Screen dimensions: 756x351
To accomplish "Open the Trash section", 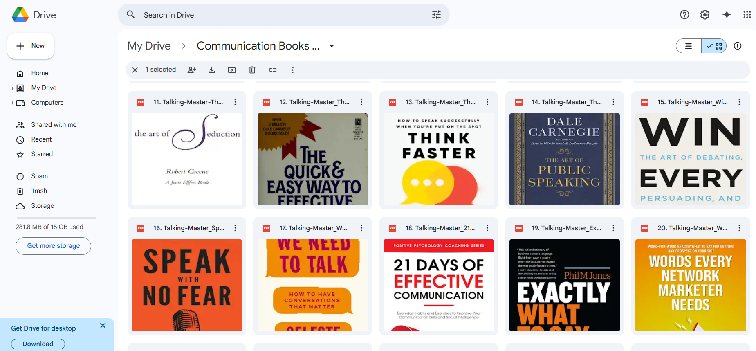I will pyautogui.click(x=39, y=191).
